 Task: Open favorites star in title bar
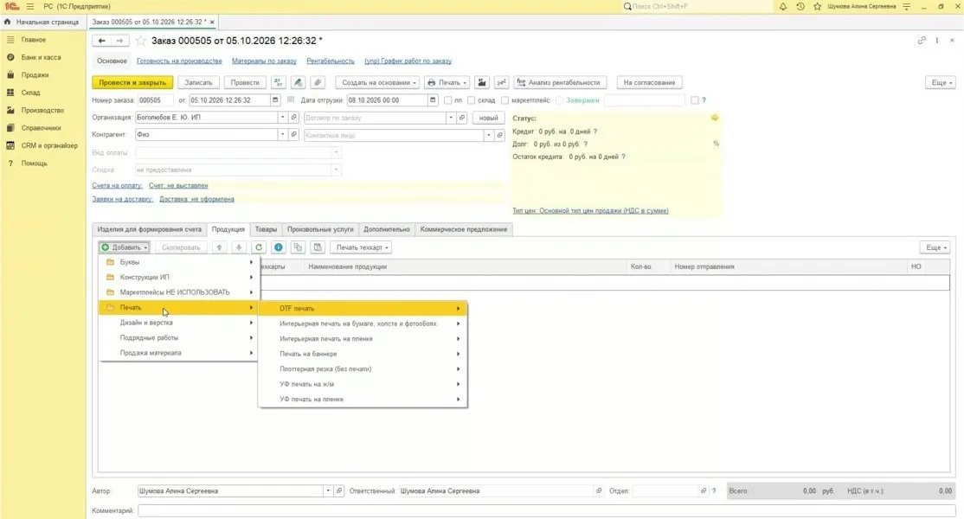click(x=817, y=6)
